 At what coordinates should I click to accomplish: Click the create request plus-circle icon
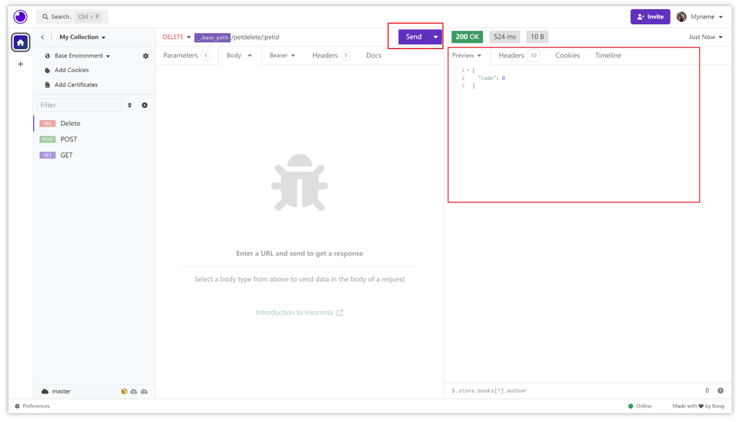click(x=145, y=106)
